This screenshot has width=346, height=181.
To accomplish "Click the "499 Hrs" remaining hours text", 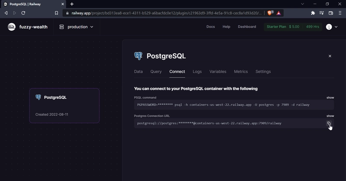I will point(312,27).
